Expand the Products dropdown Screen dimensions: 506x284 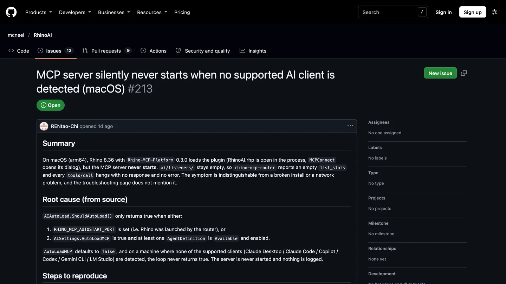click(x=39, y=12)
